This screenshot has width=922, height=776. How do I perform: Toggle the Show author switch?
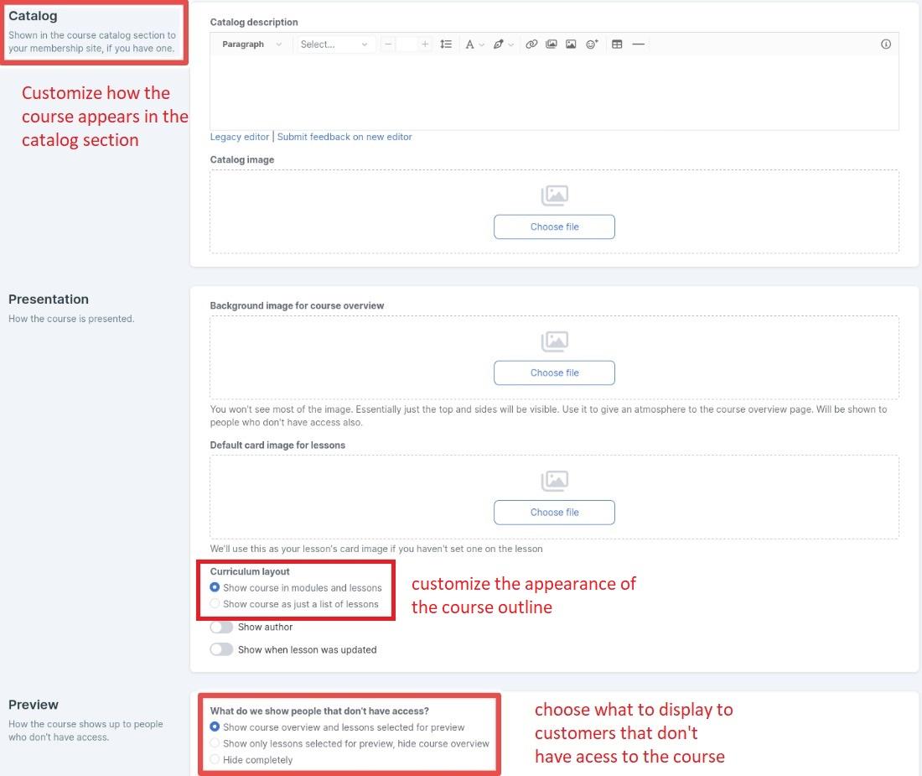coord(221,628)
